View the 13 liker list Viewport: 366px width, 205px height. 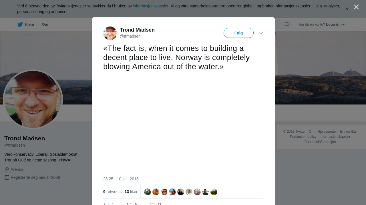(x=131, y=192)
